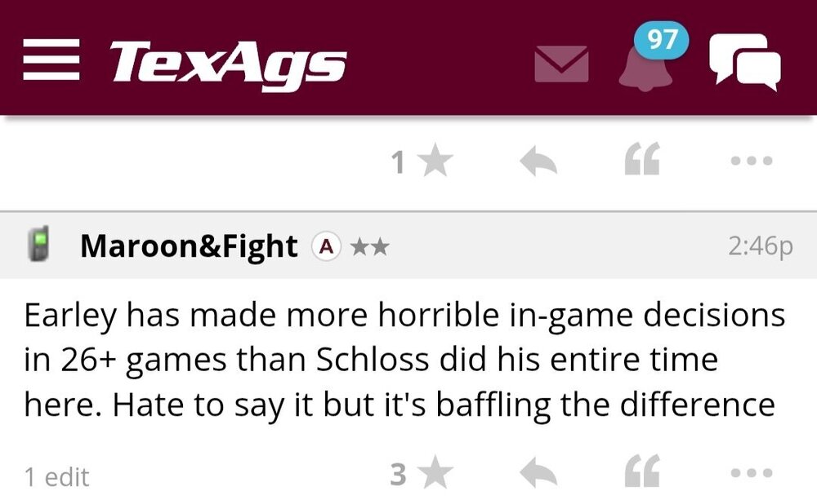817x500 pixels.
Task: Open the hamburger navigation menu
Action: (x=51, y=62)
